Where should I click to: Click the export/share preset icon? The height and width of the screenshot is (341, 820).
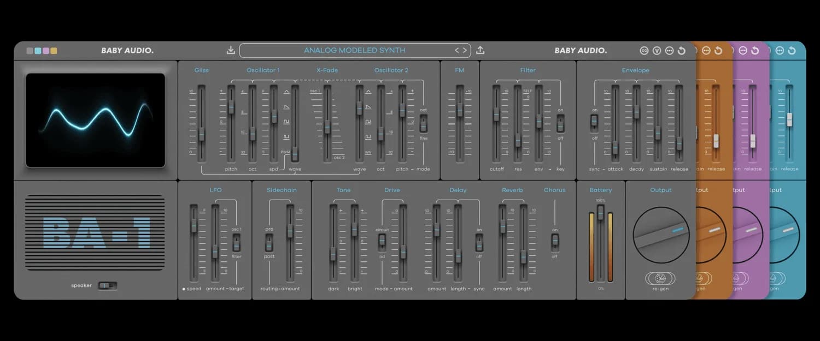pos(479,50)
